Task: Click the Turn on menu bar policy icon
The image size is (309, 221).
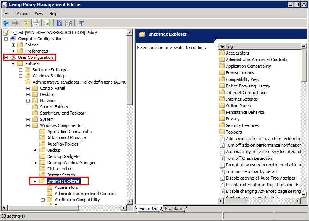Action: [x=222, y=171]
